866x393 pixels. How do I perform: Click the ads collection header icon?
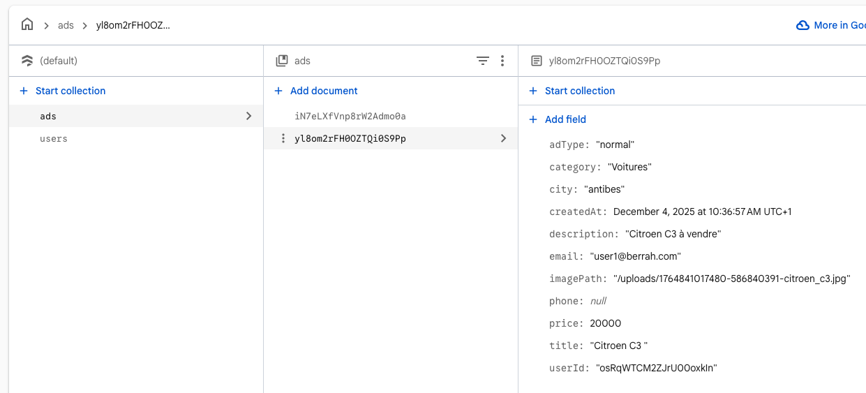(x=282, y=61)
